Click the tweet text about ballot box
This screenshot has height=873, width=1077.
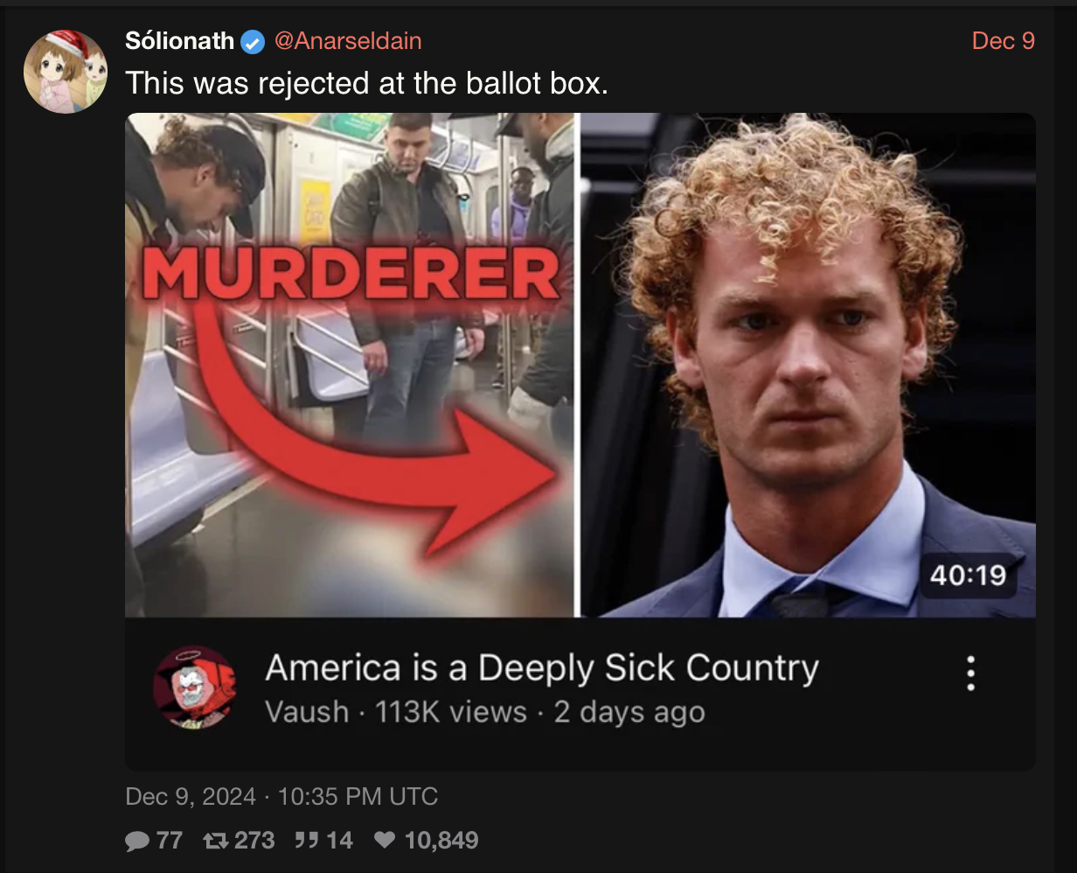pyautogui.click(x=366, y=83)
